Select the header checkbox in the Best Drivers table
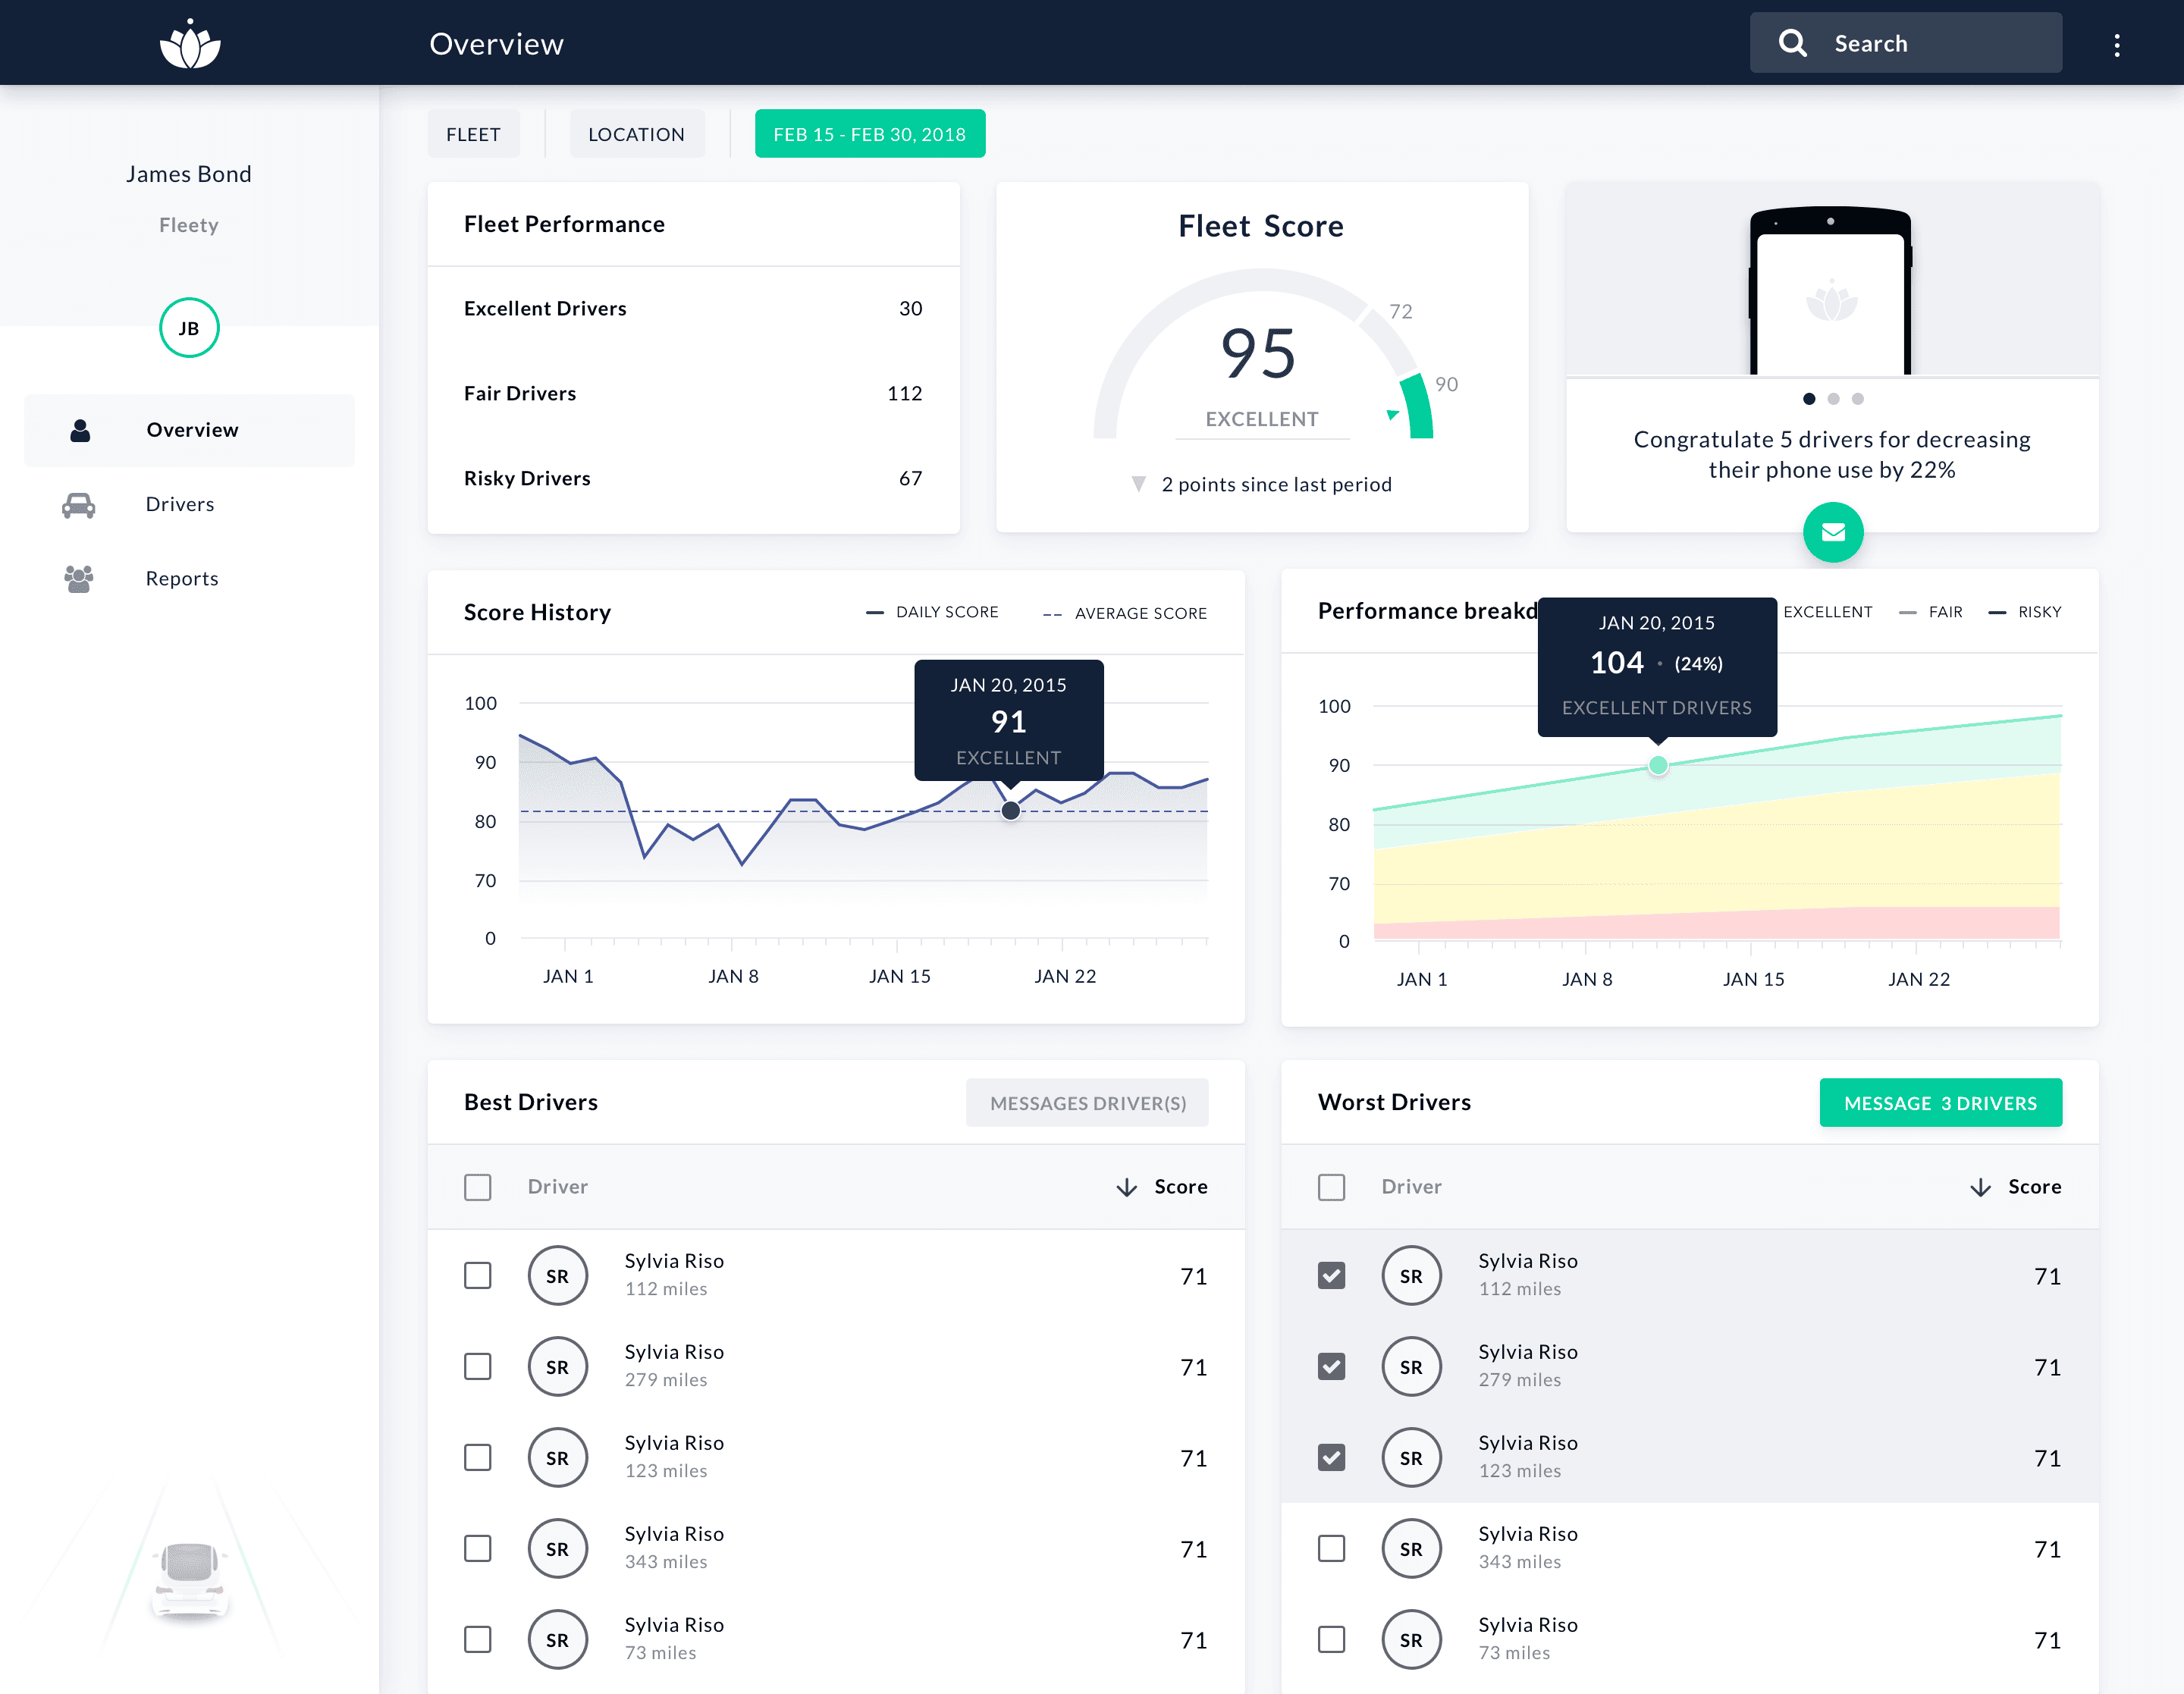Image resolution: width=2184 pixels, height=1694 pixels. pyautogui.click(x=477, y=1187)
